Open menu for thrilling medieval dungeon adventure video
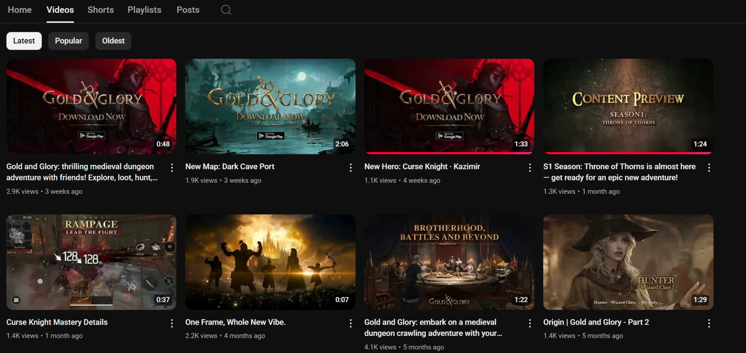Image resolution: width=746 pixels, height=353 pixels. click(172, 168)
